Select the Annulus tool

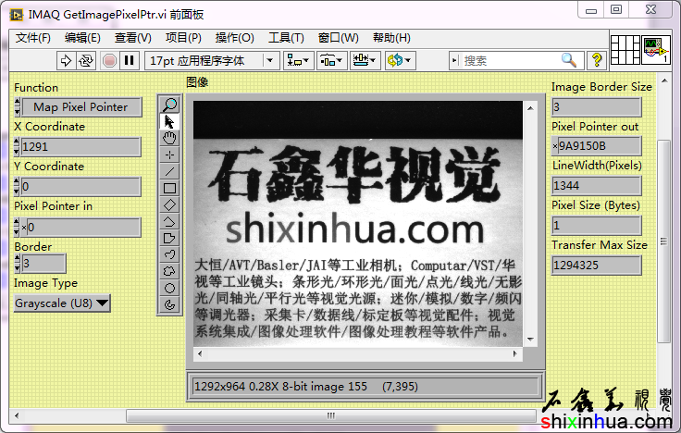pos(169,305)
